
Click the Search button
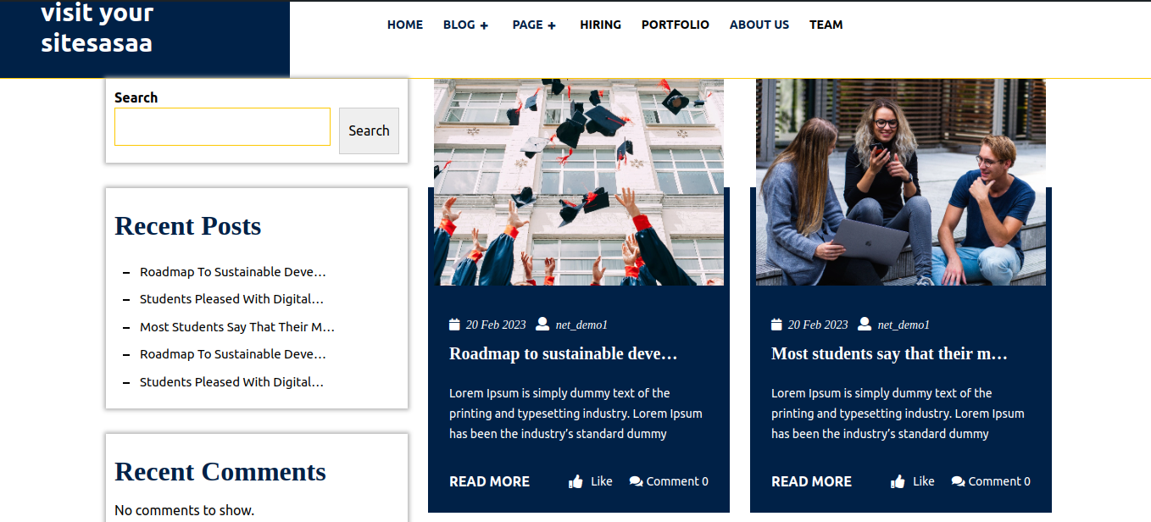pyautogui.click(x=369, y=130)
